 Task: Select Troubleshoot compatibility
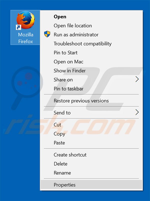click(91, 44)
